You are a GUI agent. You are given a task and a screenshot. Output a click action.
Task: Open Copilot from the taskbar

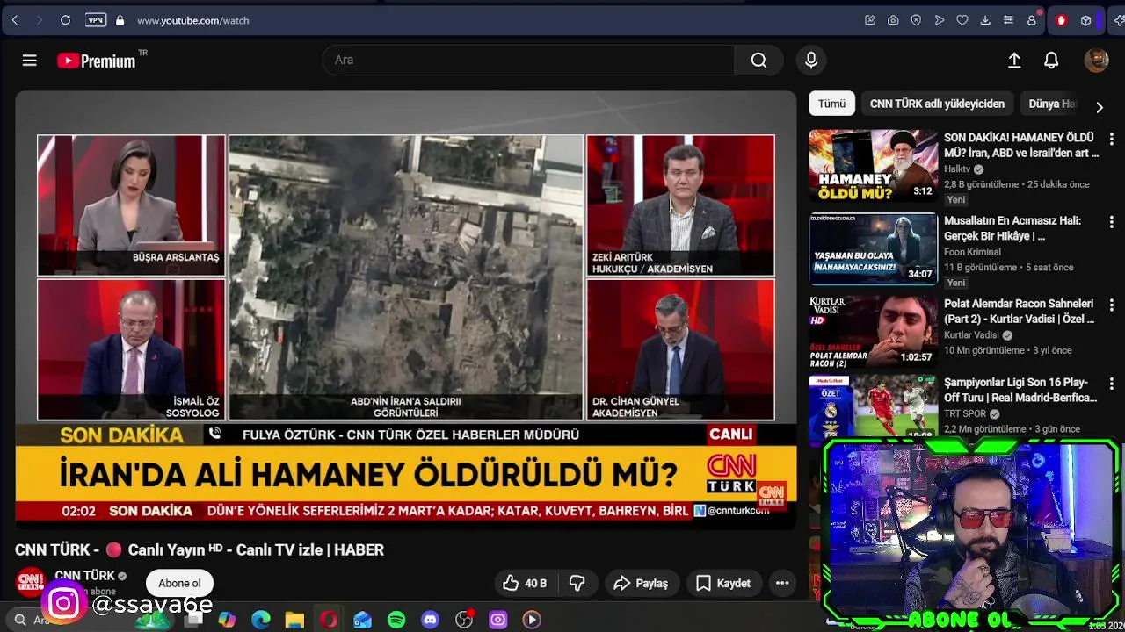227,620
